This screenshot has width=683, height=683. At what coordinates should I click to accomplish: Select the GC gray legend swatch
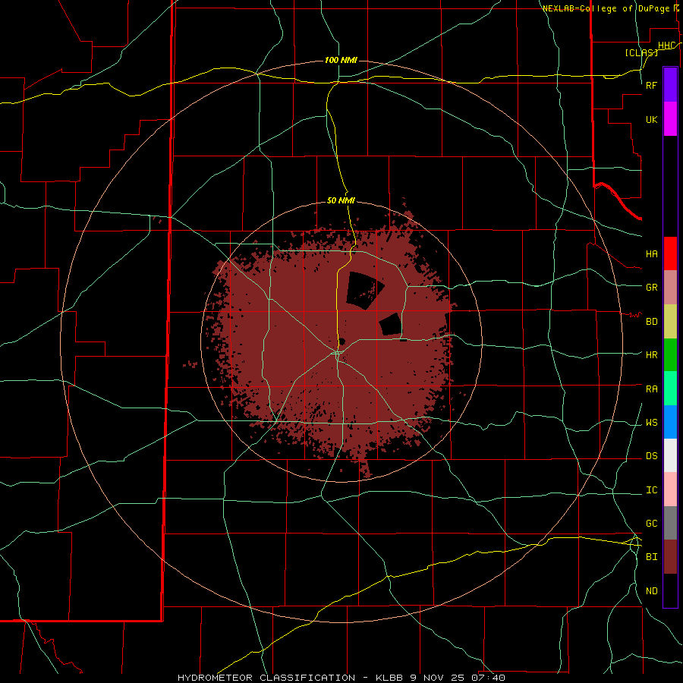[x=670, y=523]
